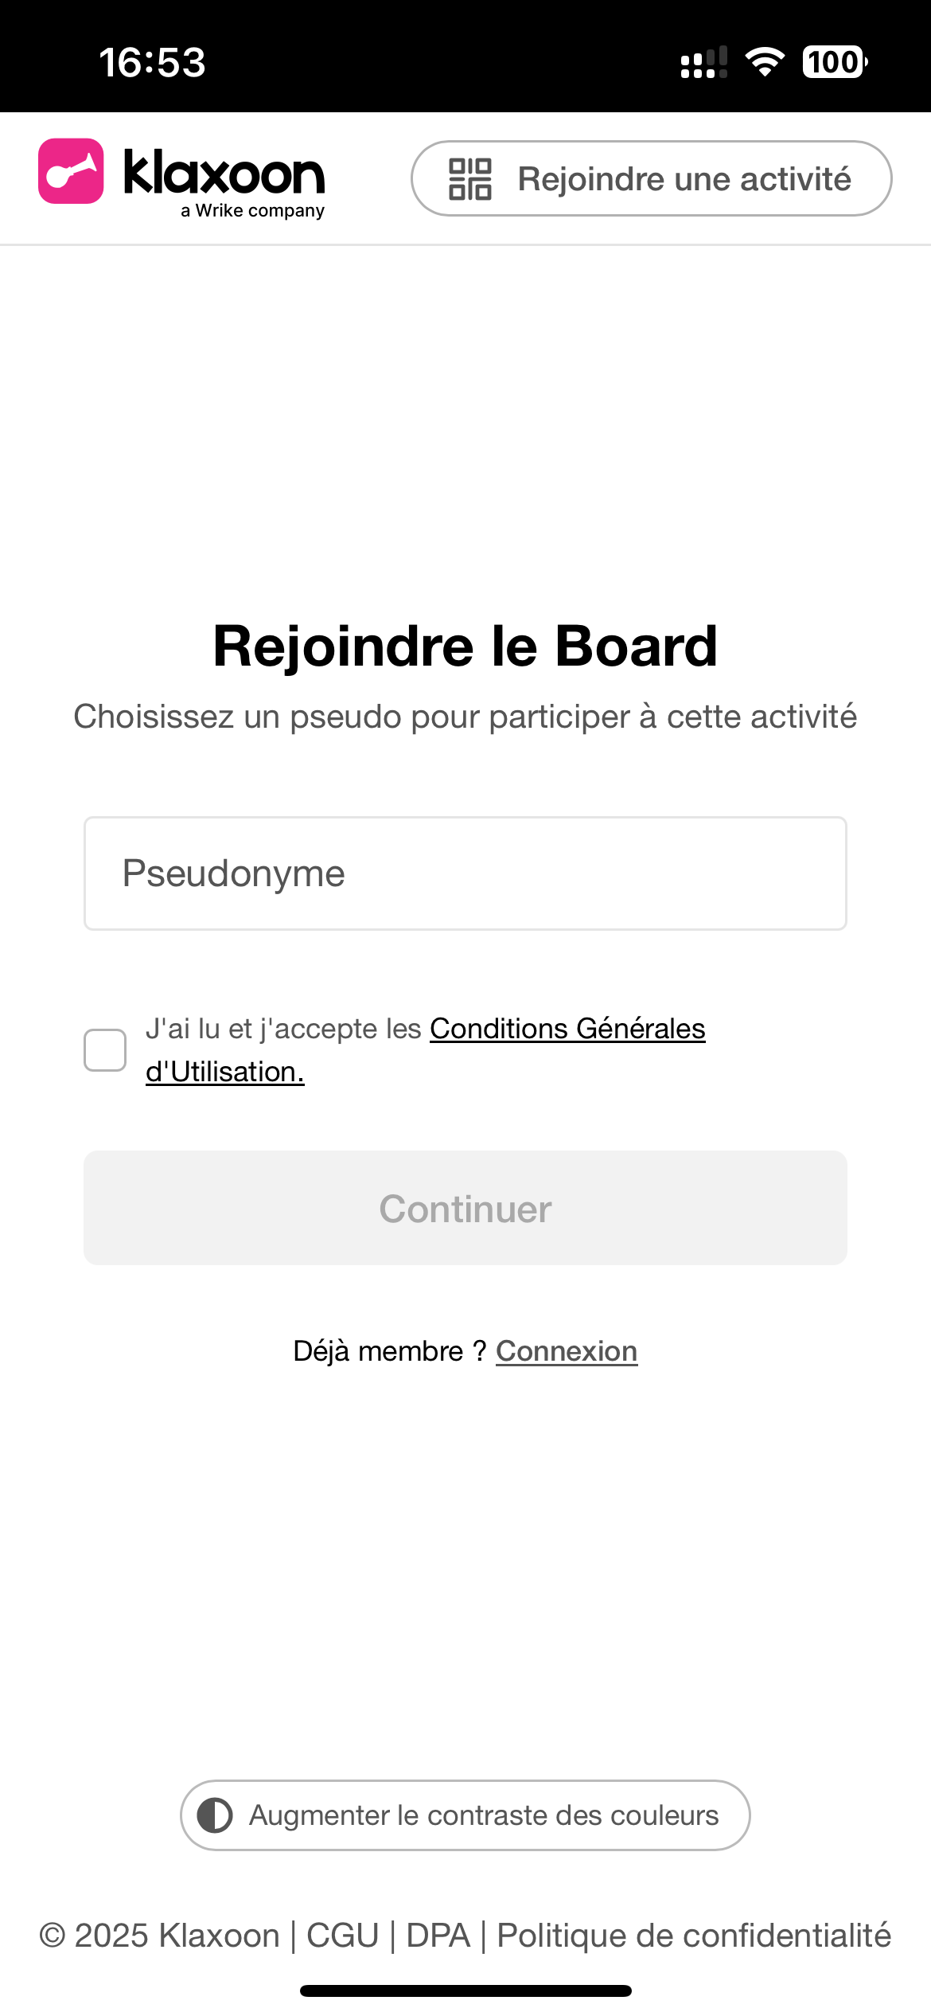Open the Conditions Générales d'Utilisation link
Viewport: 931px width, 2016px height.
(567, 1029)
